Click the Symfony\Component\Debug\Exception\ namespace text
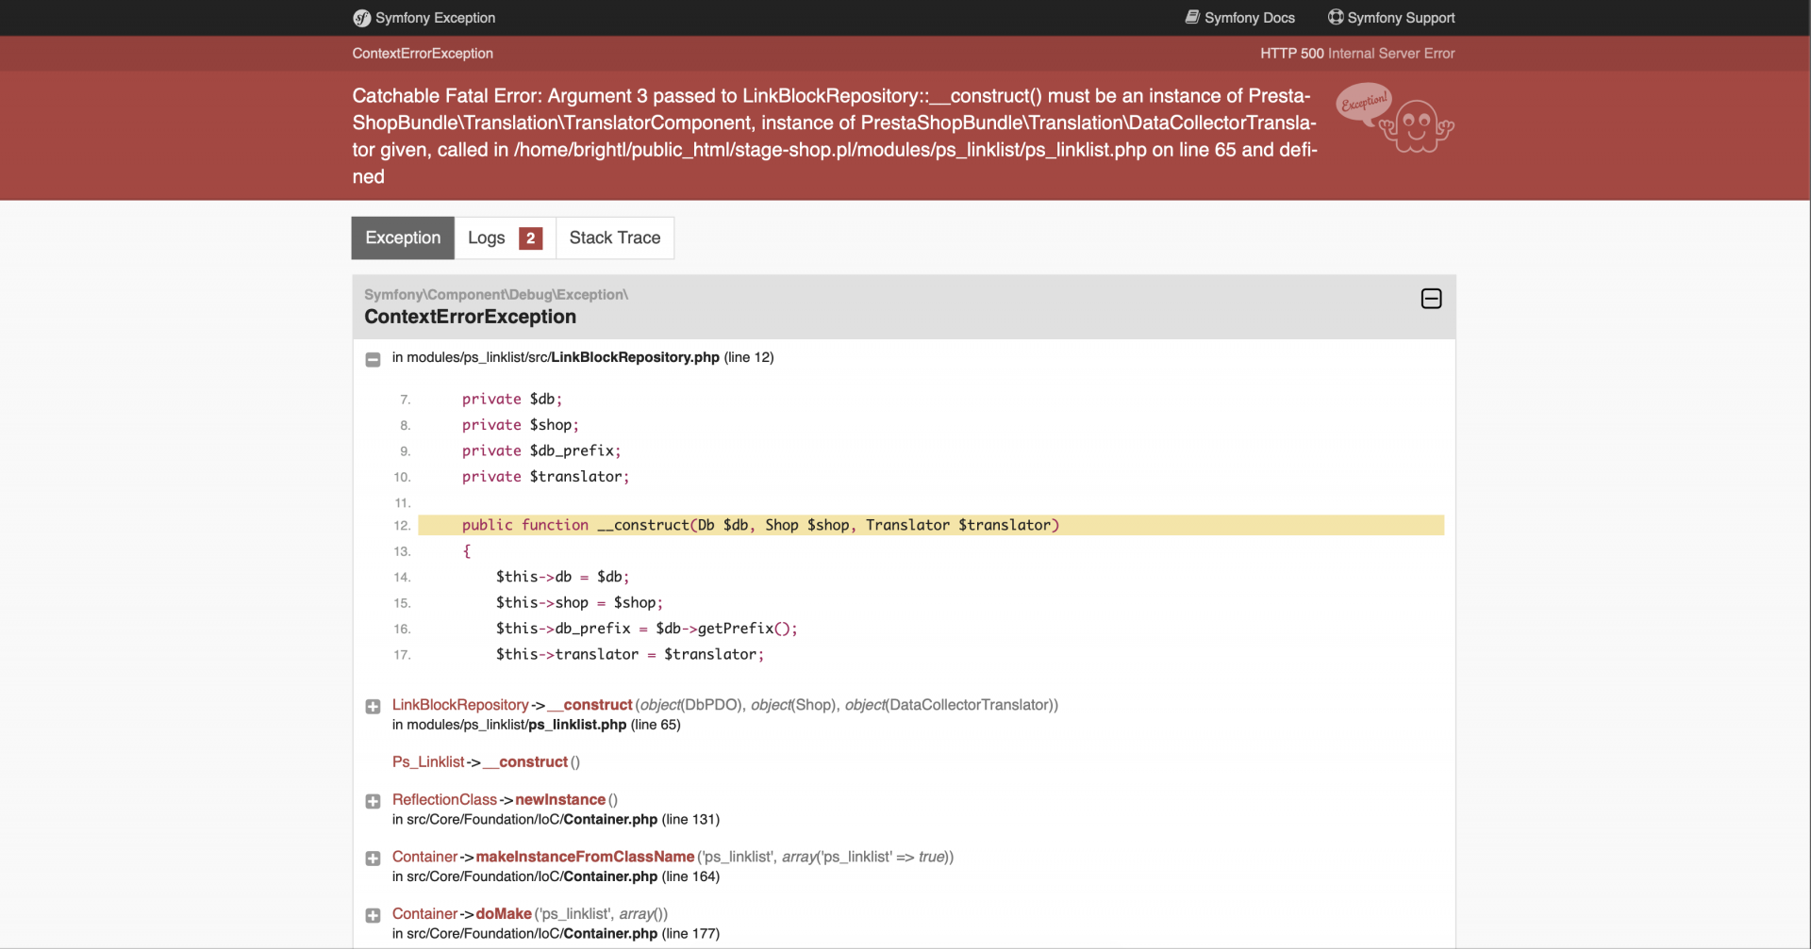This screenshot has height=949, width=1811. click(x=496, y=295)
